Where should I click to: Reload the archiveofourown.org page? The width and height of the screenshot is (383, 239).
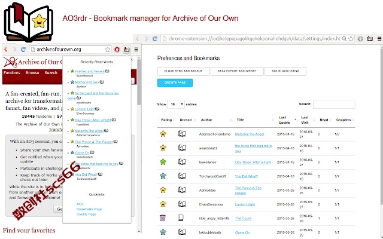(23, 50)
